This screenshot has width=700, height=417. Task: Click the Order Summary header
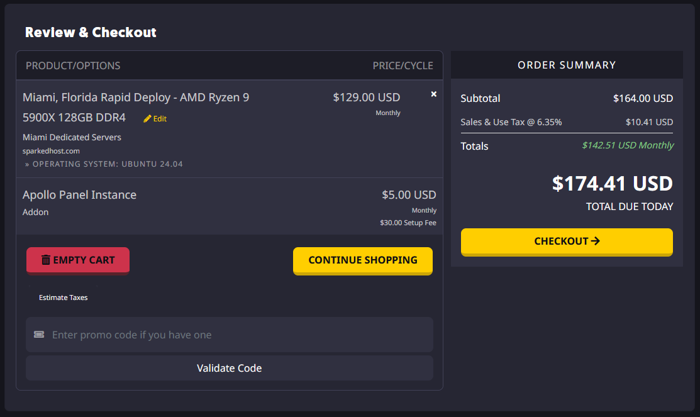click(x=567, y=65)
